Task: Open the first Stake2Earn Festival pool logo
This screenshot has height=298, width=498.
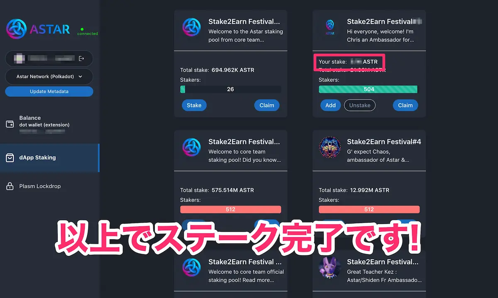Action: point(192,27)
